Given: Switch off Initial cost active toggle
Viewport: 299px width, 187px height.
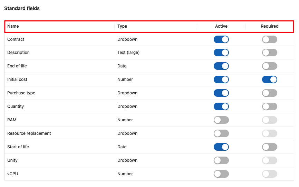Looking at the screenshot, I should click(x=221, y=80).
